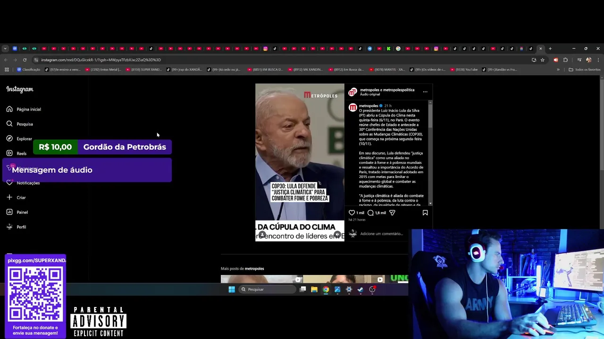Go to Perfil in sidebar
The height and width of the screenshot is (339, 604).
[16, 227]
